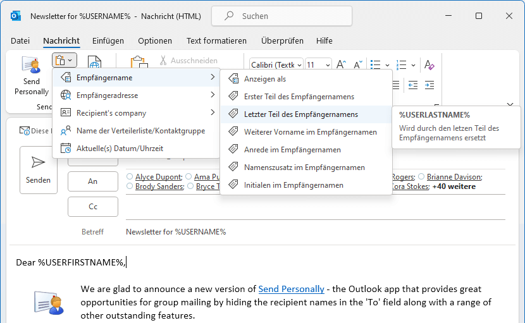Screen dimensions: 525x323
Task: Select Anzeigen als submenu item
Action: (306, 79)
